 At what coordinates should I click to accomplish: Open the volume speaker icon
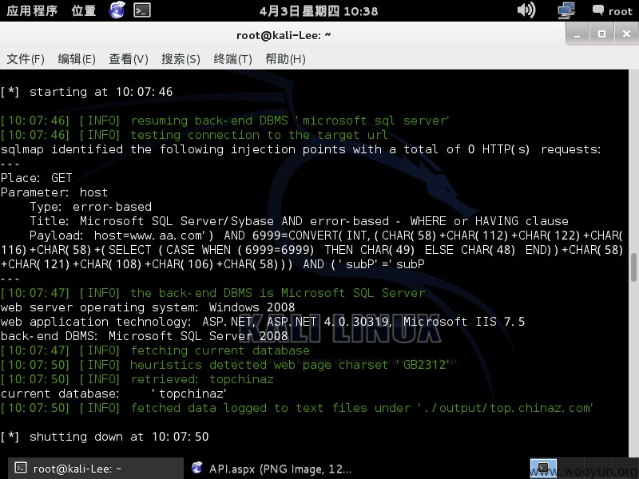pos(526,10)
